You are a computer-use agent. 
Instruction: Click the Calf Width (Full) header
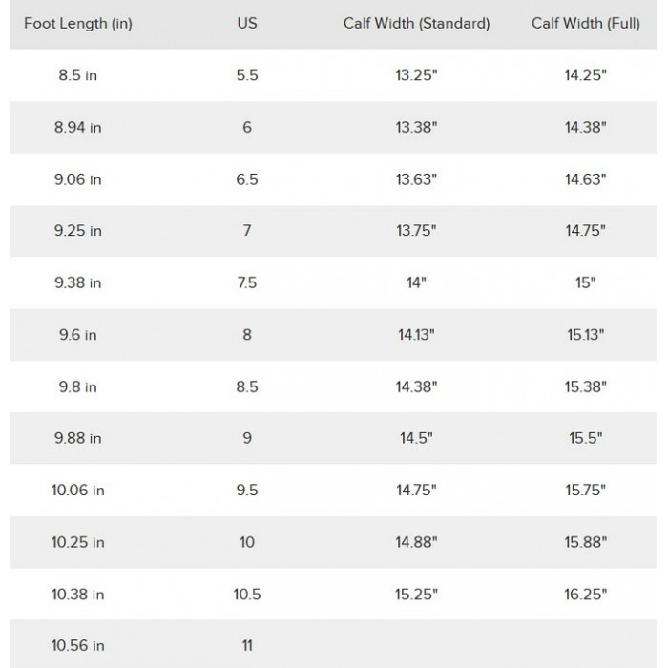pyautogui.click(x=585, y=24)
